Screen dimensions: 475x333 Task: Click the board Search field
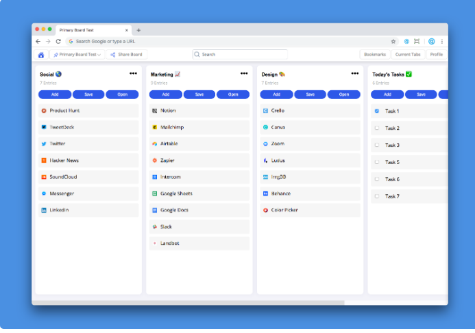click(x=240, y=55)
